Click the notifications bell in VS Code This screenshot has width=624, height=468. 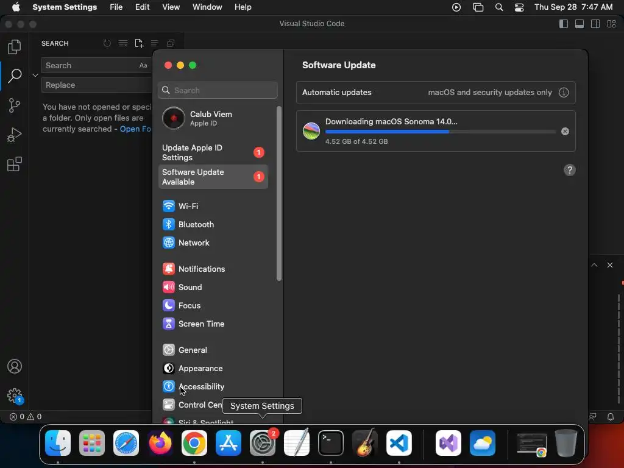[611, 417]
